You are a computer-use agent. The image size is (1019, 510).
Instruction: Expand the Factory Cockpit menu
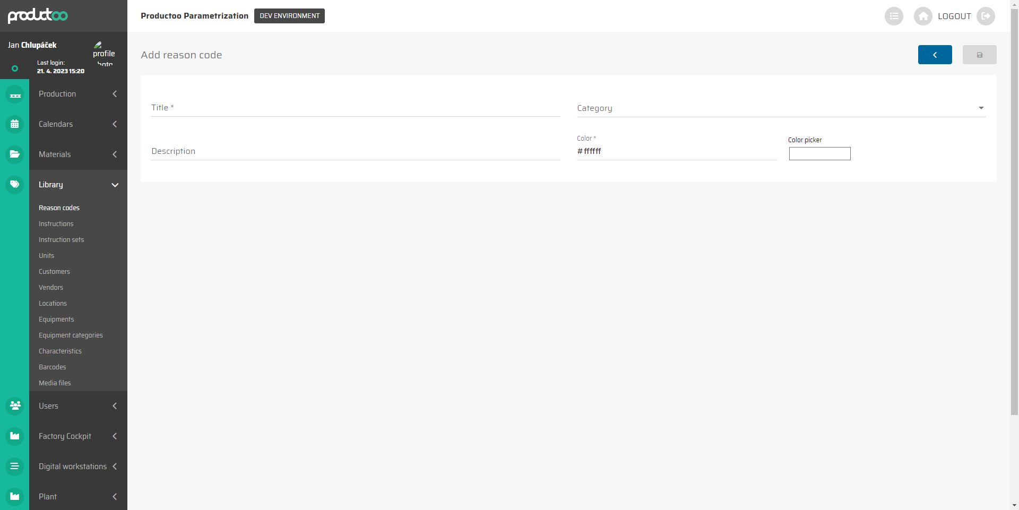(x=115, y=436)
